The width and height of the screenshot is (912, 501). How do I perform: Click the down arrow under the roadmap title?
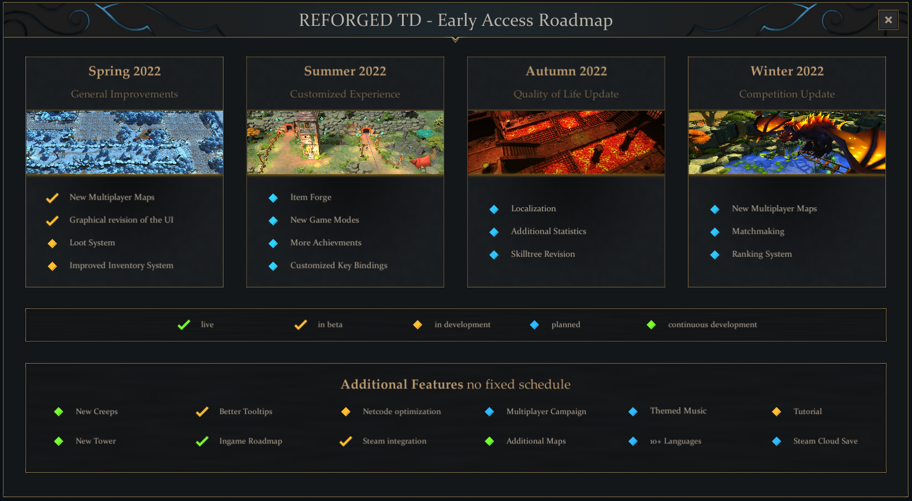click(456, 40)
